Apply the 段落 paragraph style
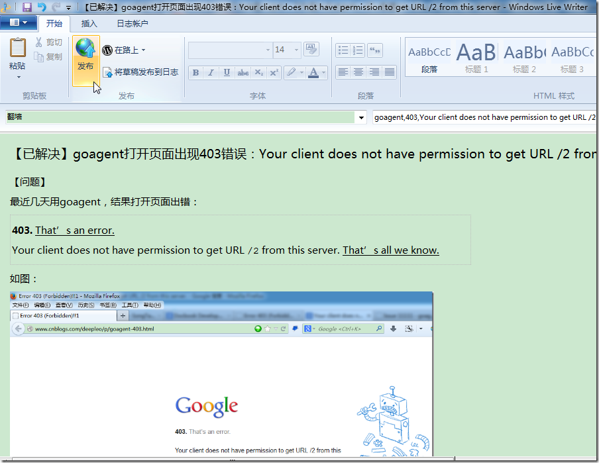This screenshot has width=599, height=463. click(x=429, y=58)
